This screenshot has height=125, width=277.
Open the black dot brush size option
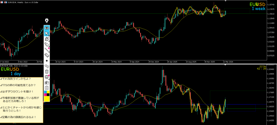coord(47,61)
